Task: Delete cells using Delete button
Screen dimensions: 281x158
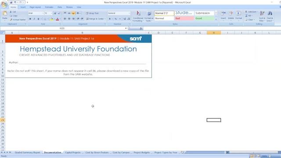Action: tap(231, 16)
